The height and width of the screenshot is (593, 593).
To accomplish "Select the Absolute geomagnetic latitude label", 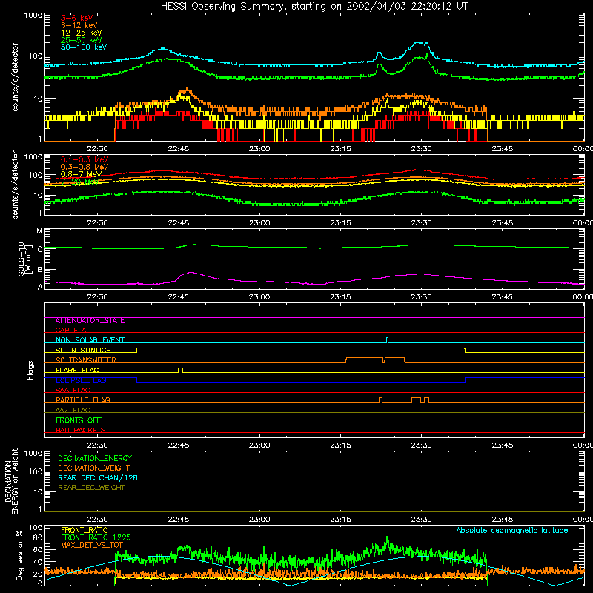I will tap(512, 530).
